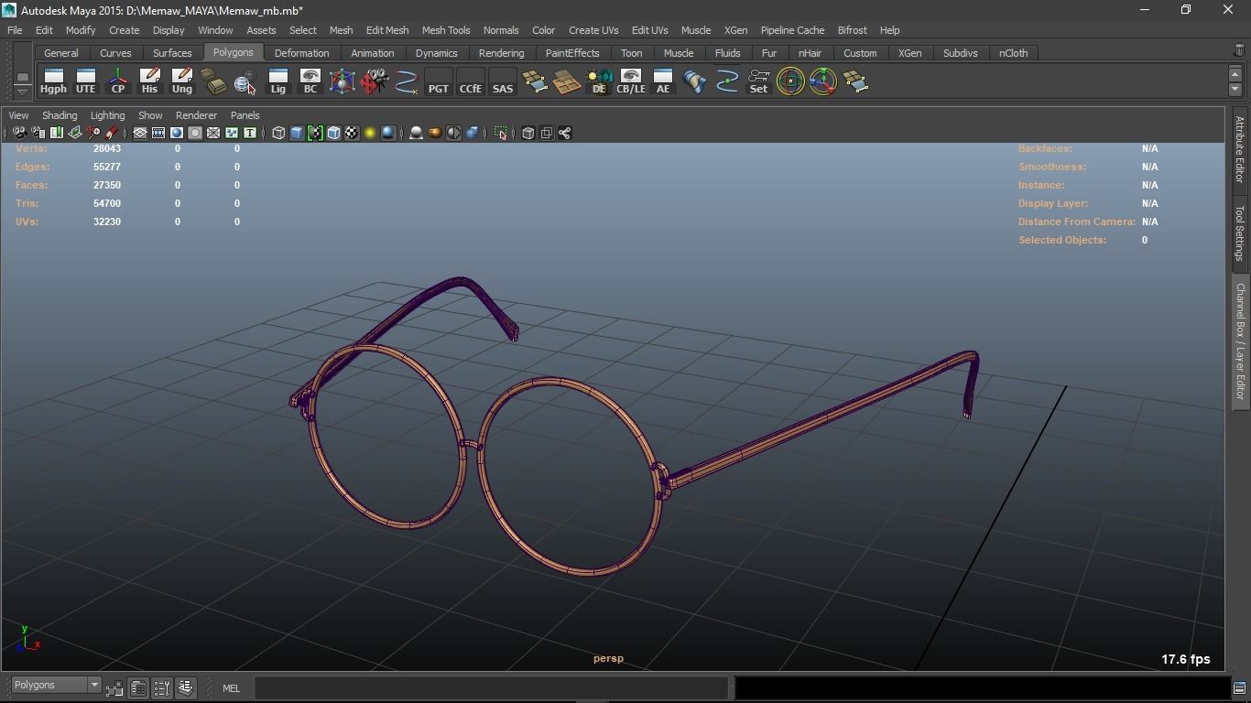Open the Panels panel menu

(x=245, y=115)
